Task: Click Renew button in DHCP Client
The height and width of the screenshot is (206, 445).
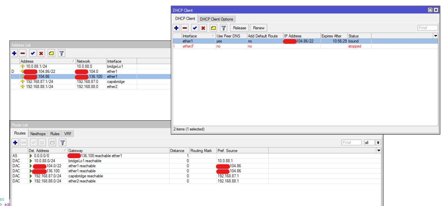Action: tap(259, 28)
